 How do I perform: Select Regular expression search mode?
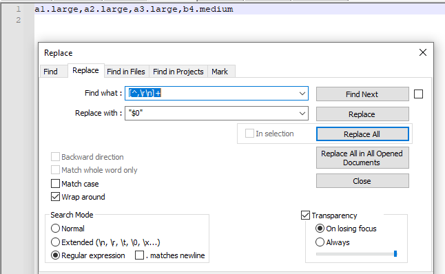tap(55, 255)
